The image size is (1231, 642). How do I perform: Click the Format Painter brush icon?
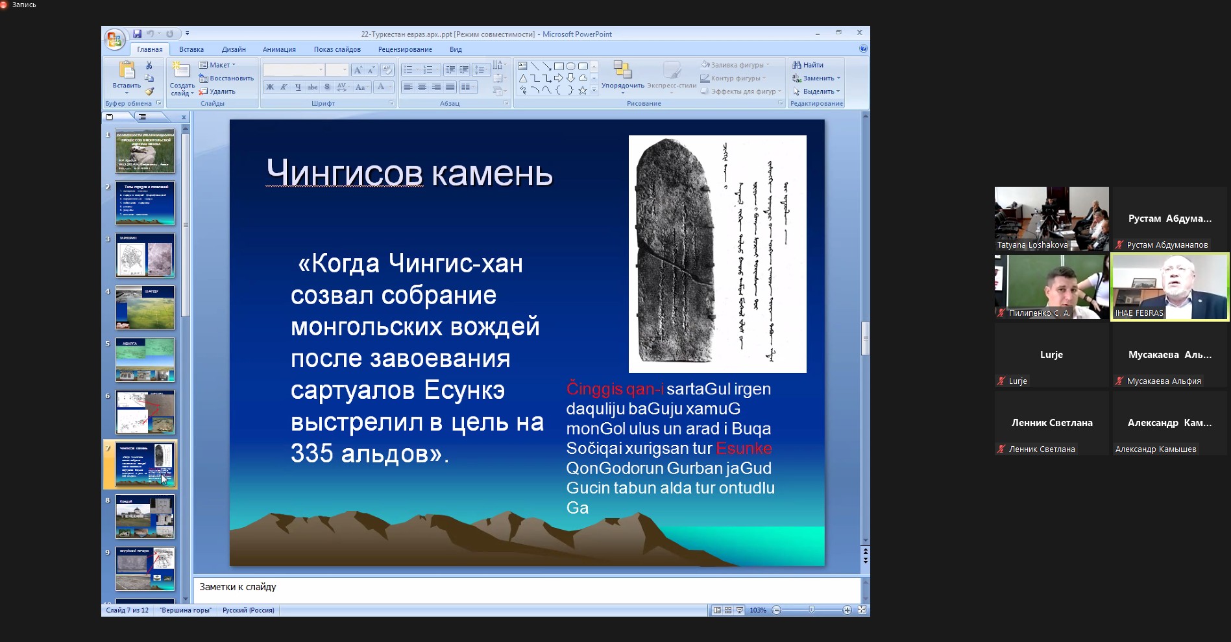coord(149,91)
